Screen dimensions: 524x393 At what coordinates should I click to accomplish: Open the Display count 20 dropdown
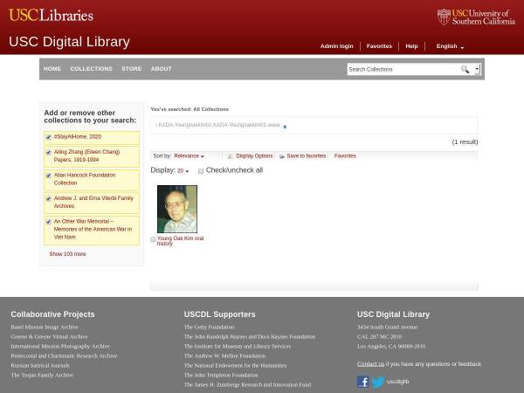click(183, 171)
